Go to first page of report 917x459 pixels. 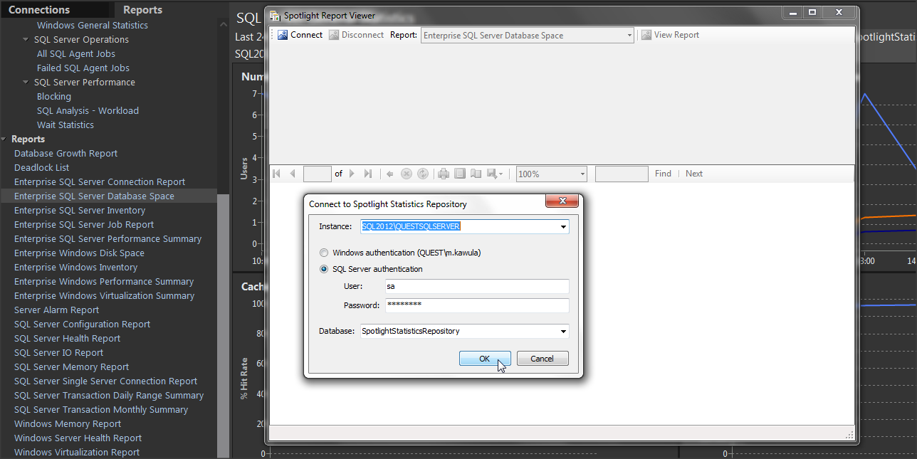(277, 174)
